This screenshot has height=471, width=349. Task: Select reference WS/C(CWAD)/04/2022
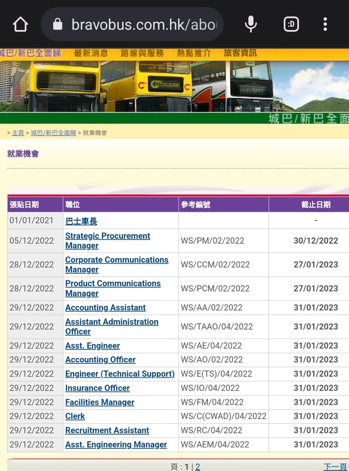(224, 416)
